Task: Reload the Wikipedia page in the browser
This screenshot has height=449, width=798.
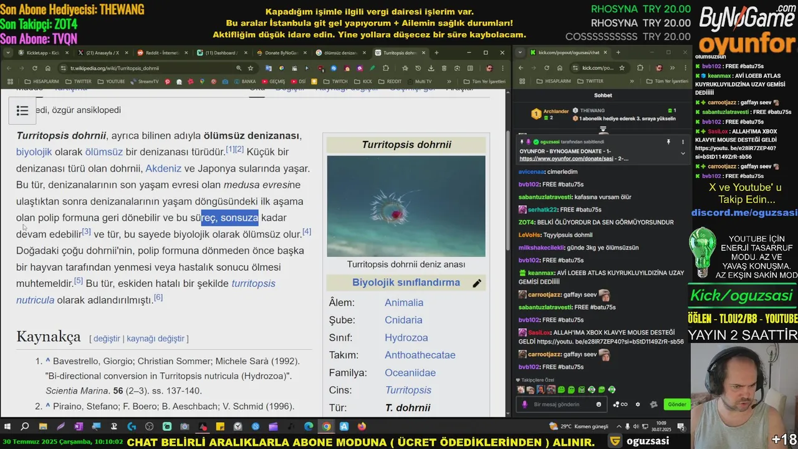Action: pyautogui.click(x=34, y=68)
